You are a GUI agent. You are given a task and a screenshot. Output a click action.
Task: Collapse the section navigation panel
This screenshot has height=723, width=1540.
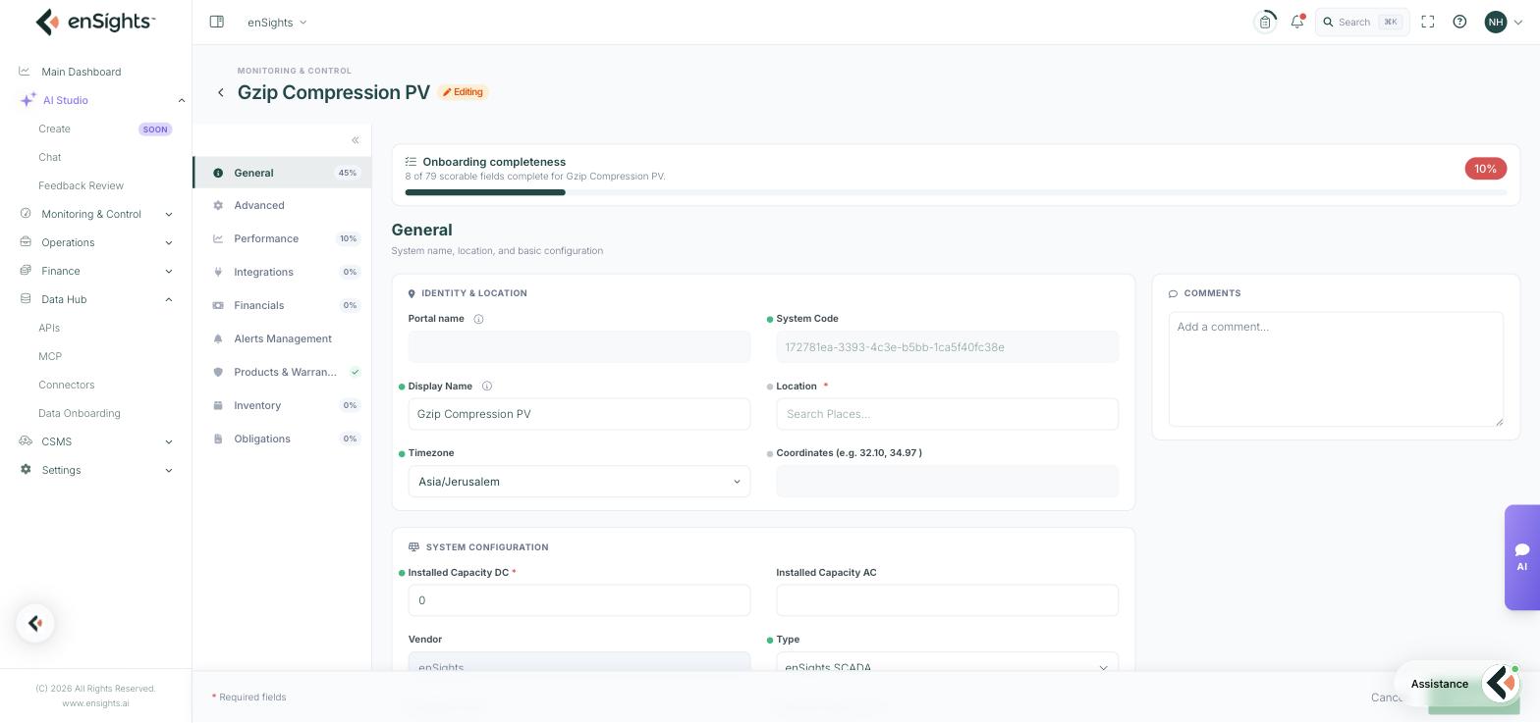[356, 140]
